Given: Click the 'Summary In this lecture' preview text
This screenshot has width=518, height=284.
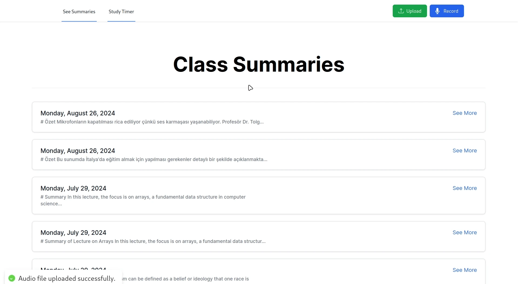Looking at the screenshot, I should click(x=143, y=200).
